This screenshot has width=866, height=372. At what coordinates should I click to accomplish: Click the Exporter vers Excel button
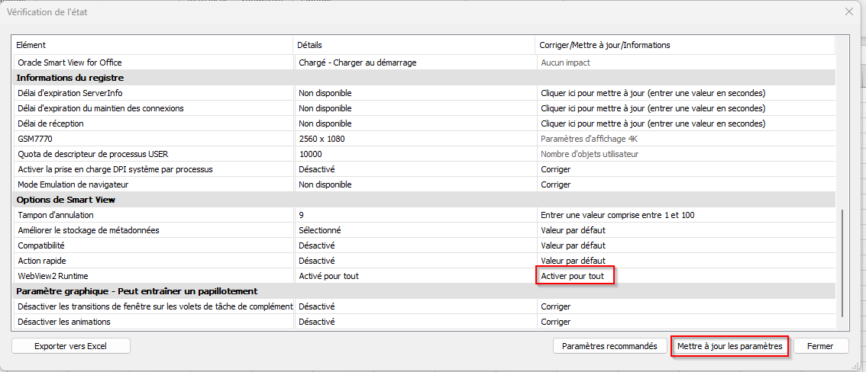[71, 346]
